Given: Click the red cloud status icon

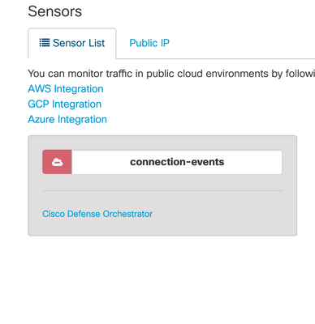Looking at the screenshot, I should 57,162.
